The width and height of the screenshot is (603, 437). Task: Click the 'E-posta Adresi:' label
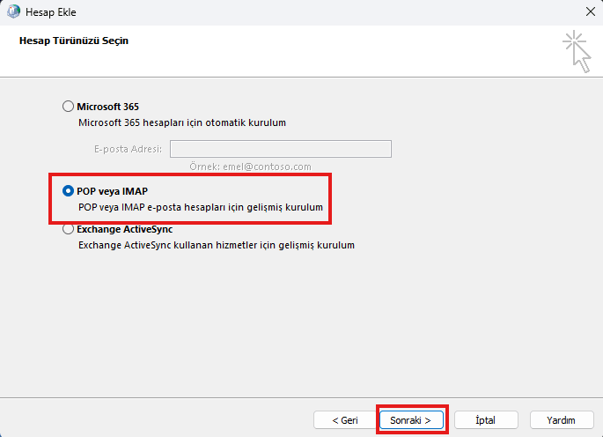tap(128, 149)
